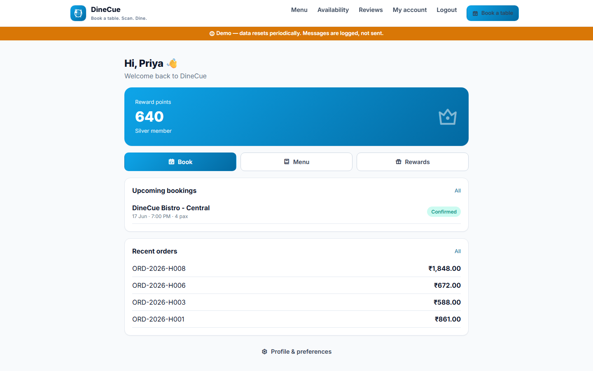593x371 pixels.
Task: Open Profile & preferences link
Action: pyautogui.click(x=296, y=352)
